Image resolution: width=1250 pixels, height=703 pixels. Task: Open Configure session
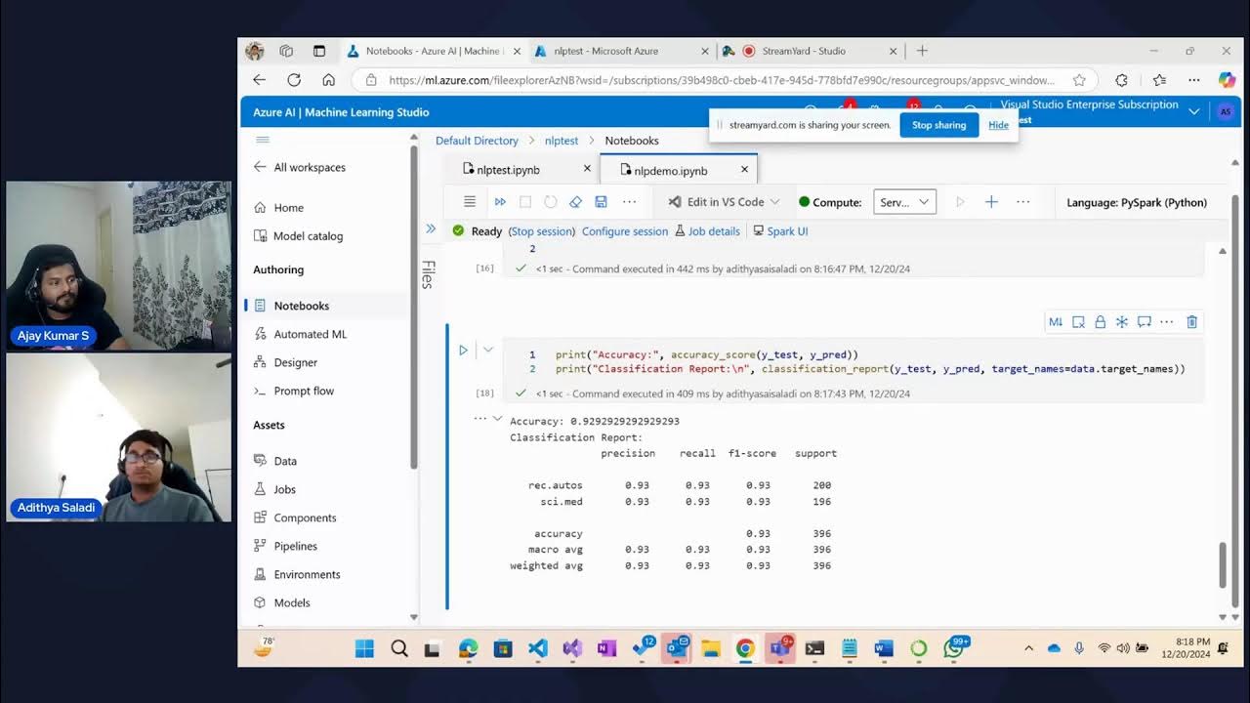[625, 231]
